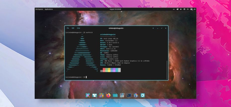Click the yellow block in neofetch palette
The height and width of the screenshot is (107, 231).
coord(109,70)
